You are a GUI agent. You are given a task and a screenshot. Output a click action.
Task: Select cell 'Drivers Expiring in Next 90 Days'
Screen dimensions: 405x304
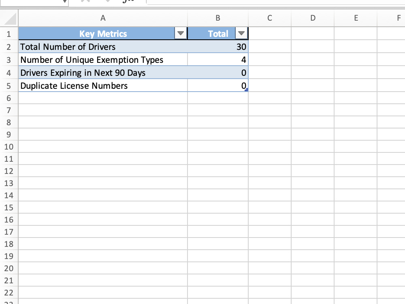103,73
